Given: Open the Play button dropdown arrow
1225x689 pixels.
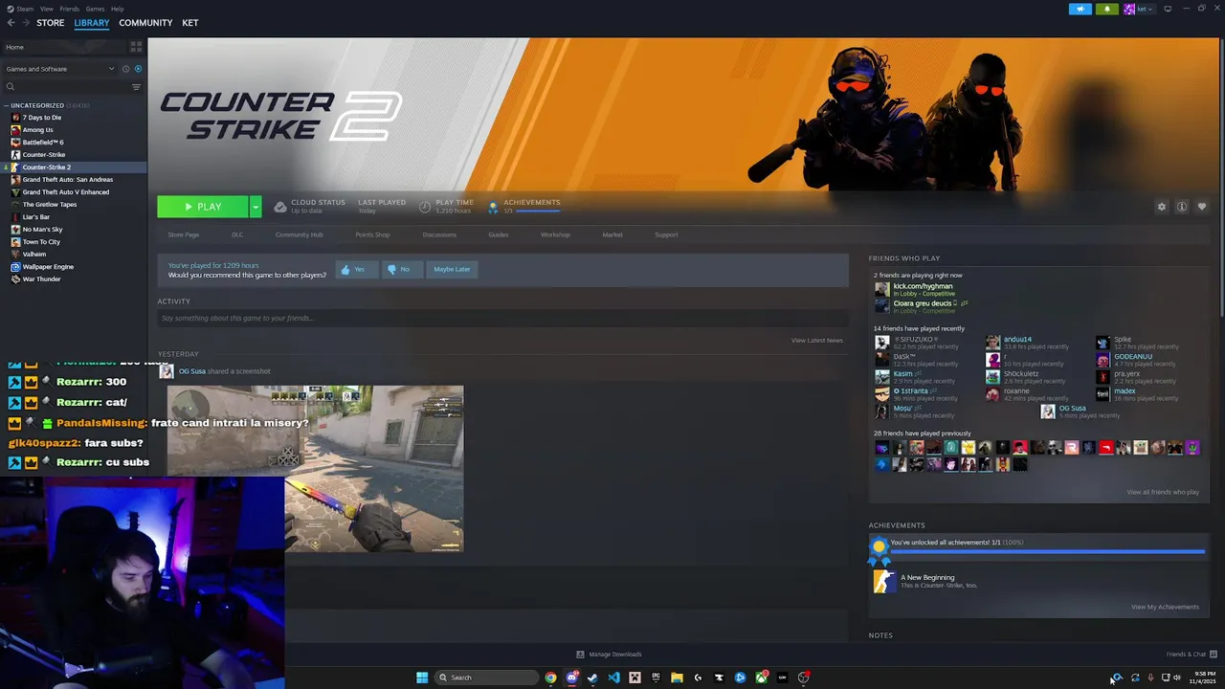Looking at the screenshot, I should coord(256,207).
